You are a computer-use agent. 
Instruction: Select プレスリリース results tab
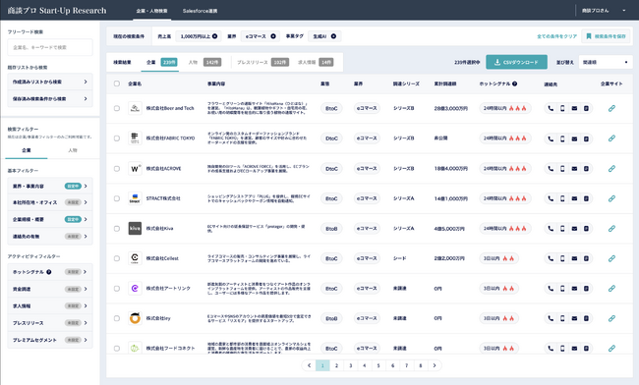coord(262,62)
